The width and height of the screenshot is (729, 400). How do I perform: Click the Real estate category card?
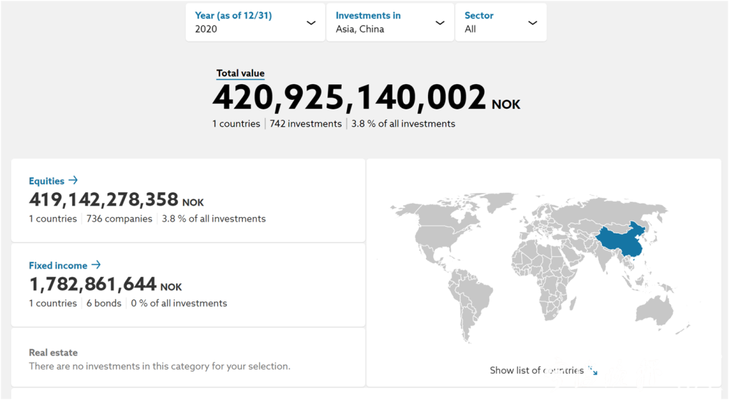coord(188,359)
